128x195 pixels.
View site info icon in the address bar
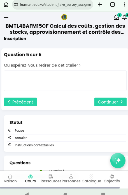(x=16, y=4)
